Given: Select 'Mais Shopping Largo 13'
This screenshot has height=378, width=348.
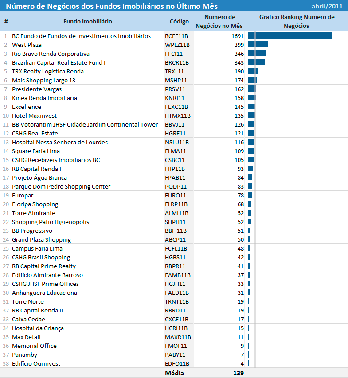Looking at the screenshot, I should point(44,81).
